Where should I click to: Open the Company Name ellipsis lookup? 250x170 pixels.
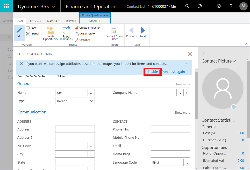[x=180, y=92]
